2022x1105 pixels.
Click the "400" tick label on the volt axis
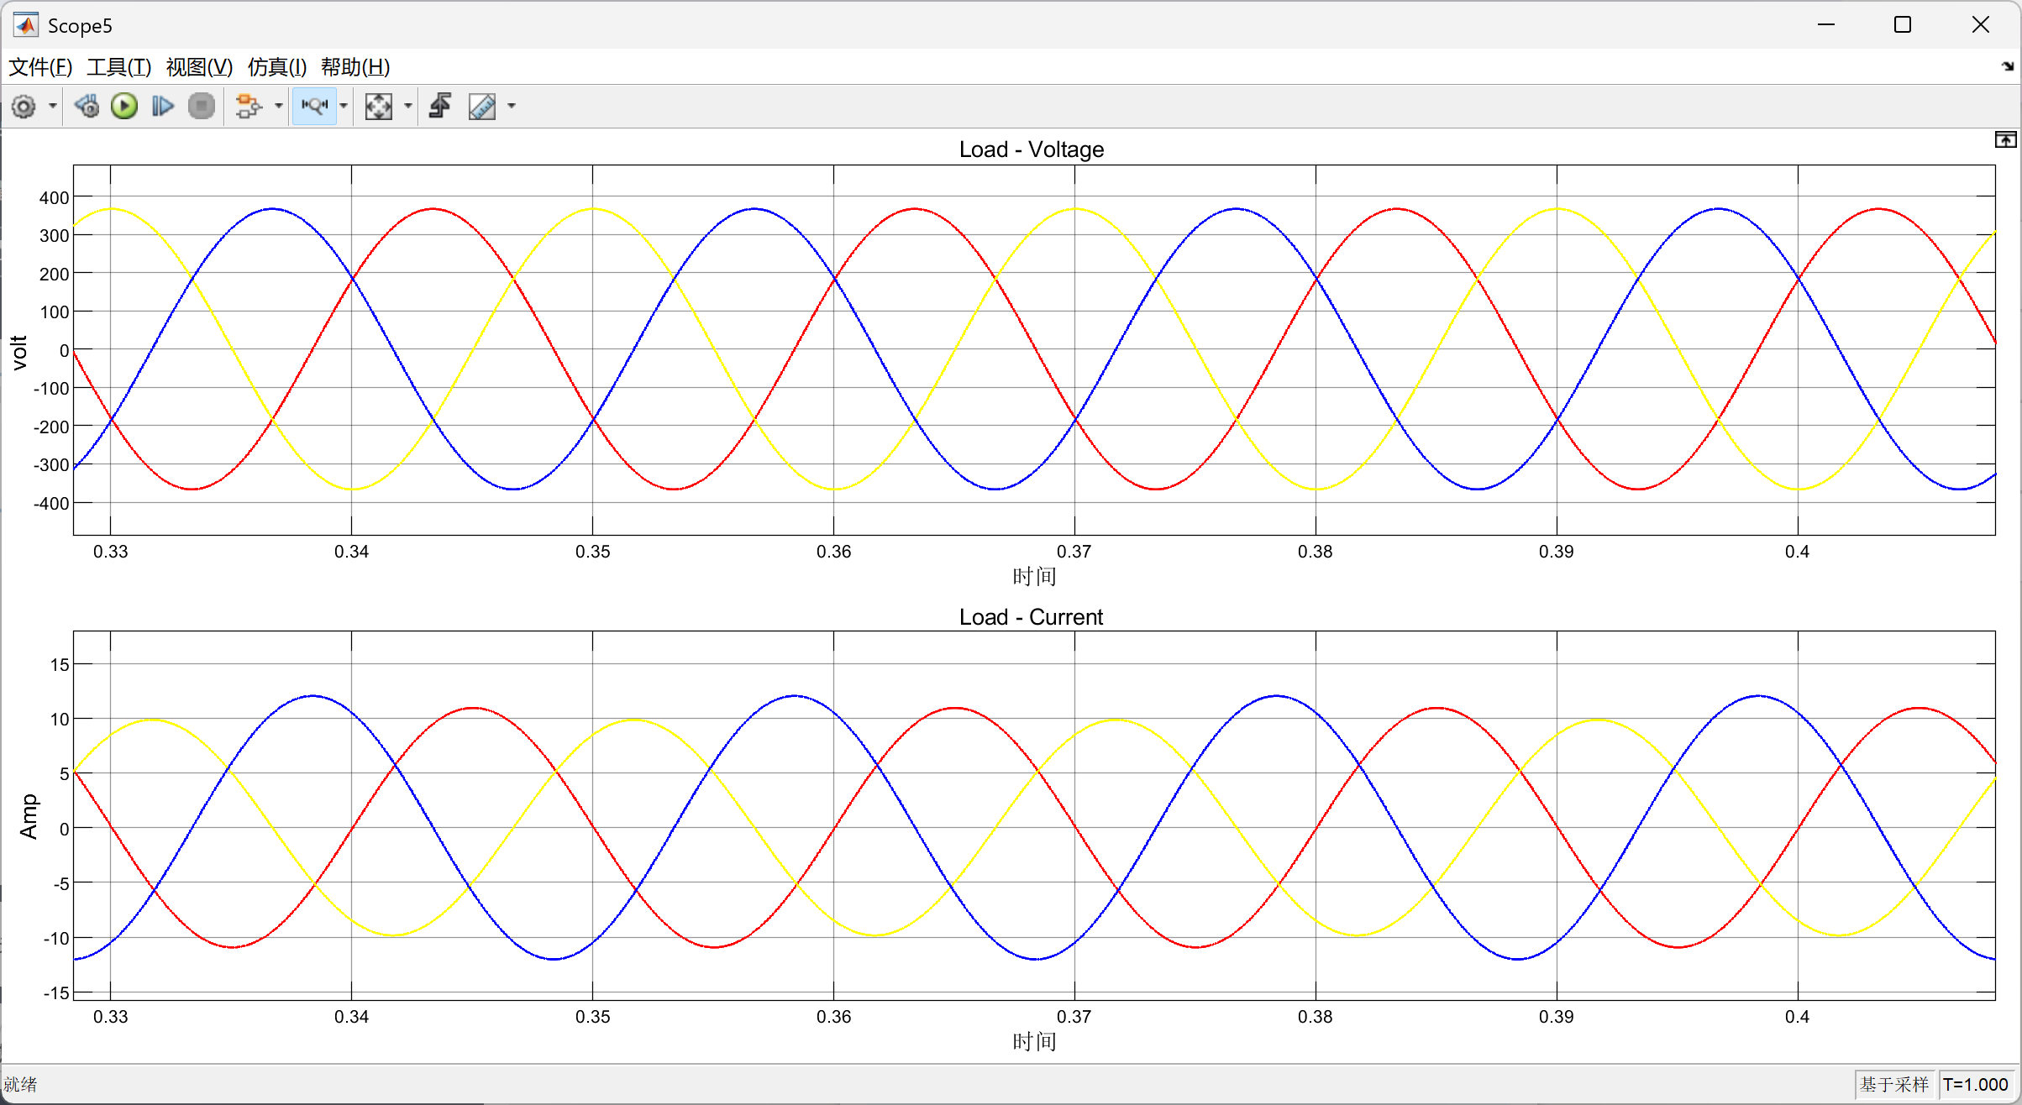(x=55, y=198)
